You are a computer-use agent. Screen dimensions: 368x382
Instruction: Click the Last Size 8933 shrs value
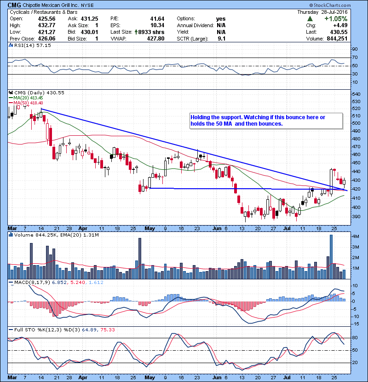coord(151,32)
